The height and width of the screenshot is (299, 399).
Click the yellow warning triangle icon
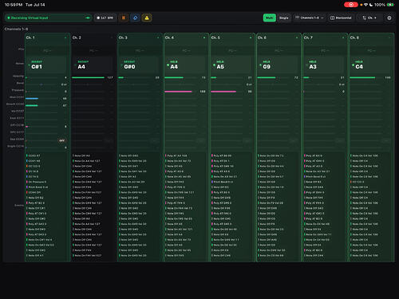tap(147, 18)
